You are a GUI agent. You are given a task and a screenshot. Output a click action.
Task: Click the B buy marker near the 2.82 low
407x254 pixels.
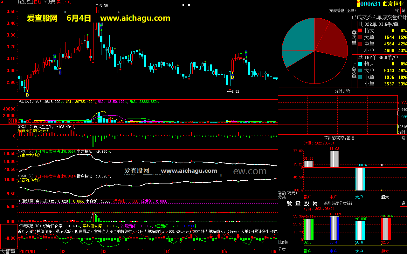click(232, 77)
